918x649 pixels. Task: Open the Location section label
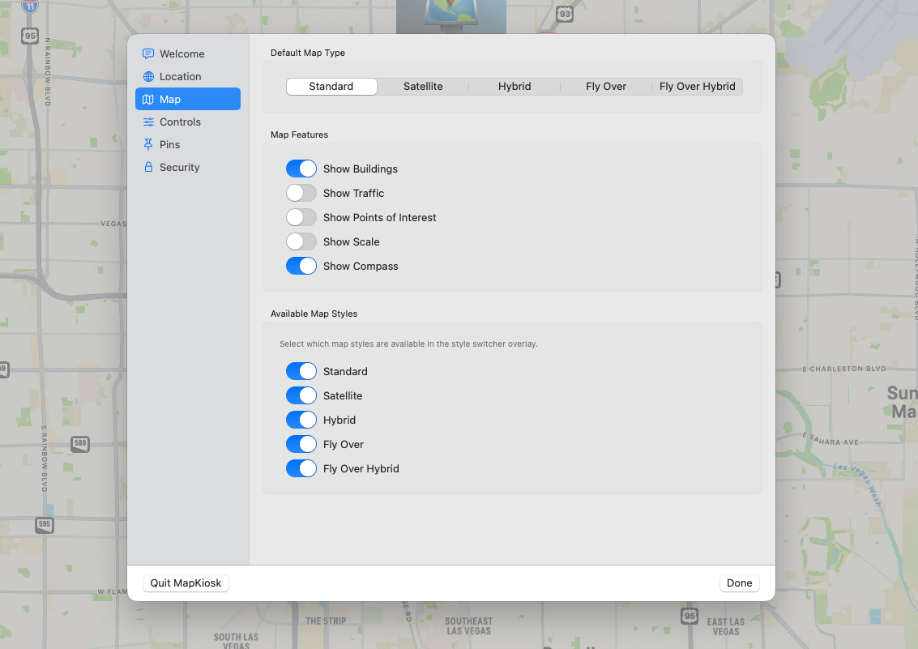[x=181, y=77]
